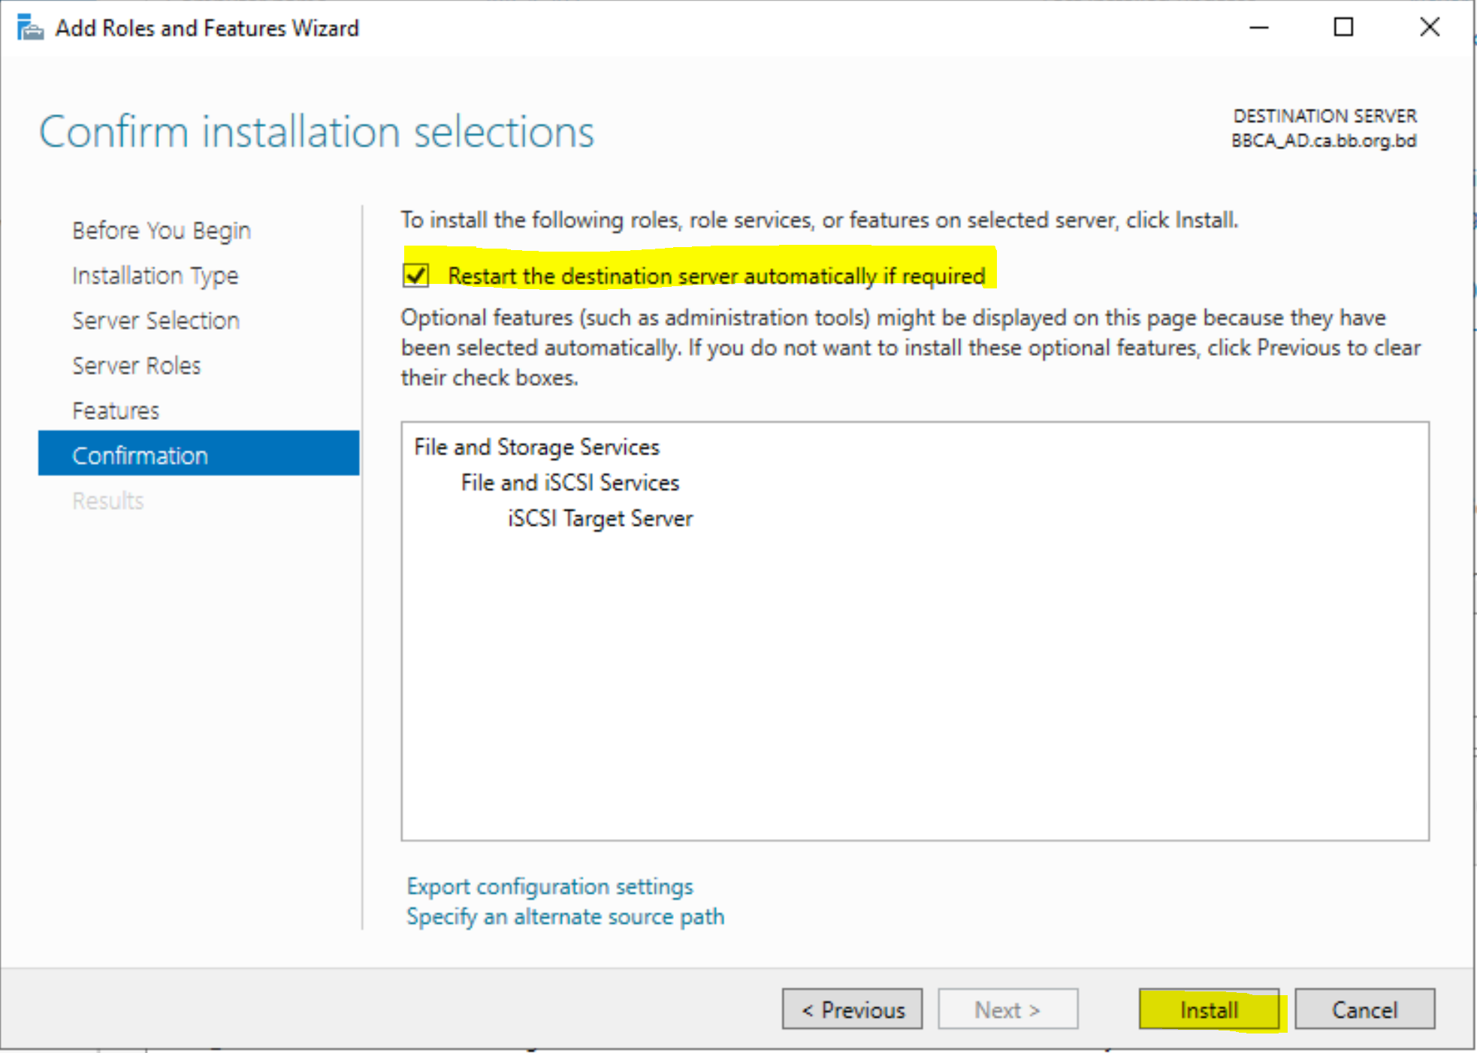The image size is (1477, 1053).
Task: Select File and Storage Services entry
Action: pyautogui.click(x=536, y=447)
